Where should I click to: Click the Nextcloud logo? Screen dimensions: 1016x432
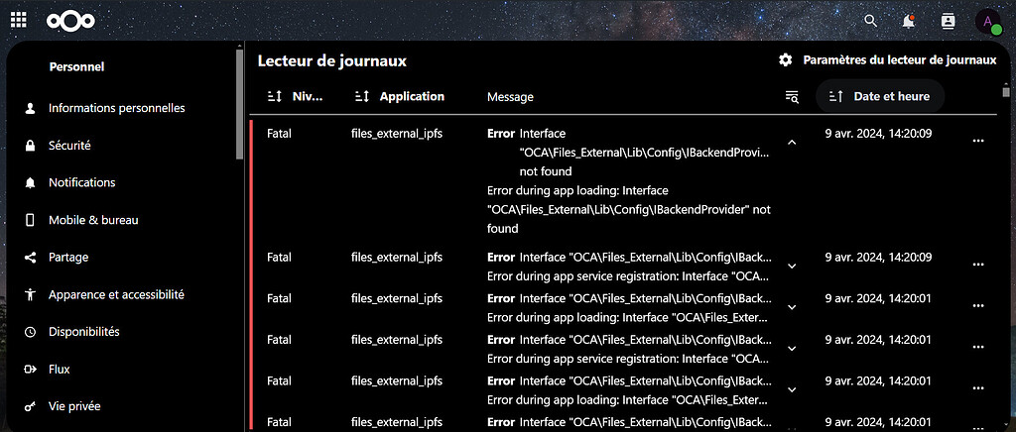coord(70,21)
